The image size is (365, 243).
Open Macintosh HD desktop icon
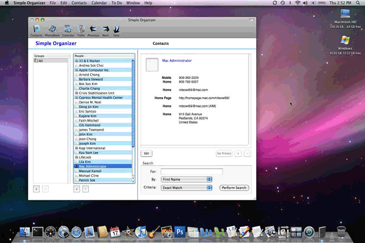(345, 19)
